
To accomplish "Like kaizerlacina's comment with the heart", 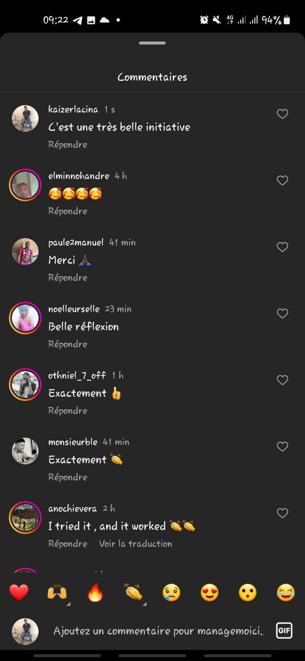I will pyautogui.click(x=282, y=114).
